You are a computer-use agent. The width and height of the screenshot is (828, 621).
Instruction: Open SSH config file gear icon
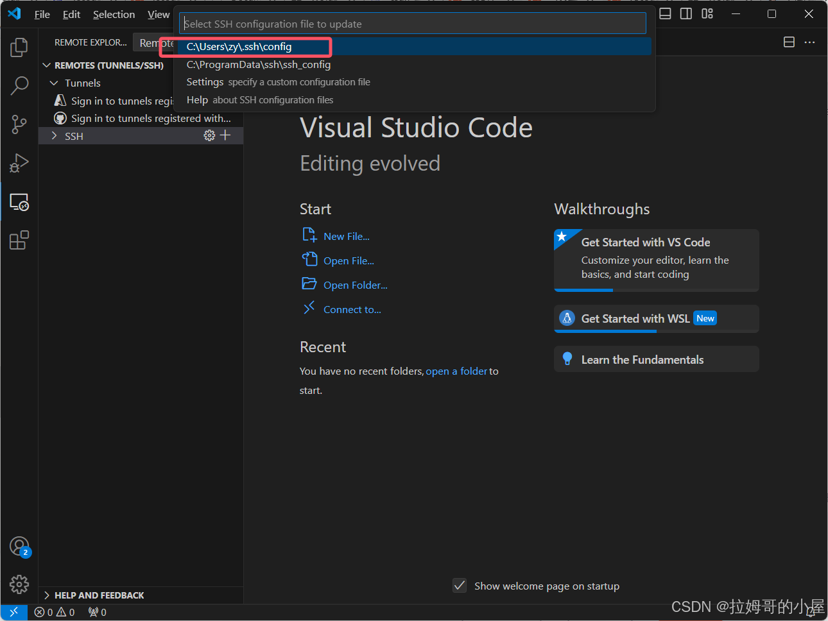[209, 135]
